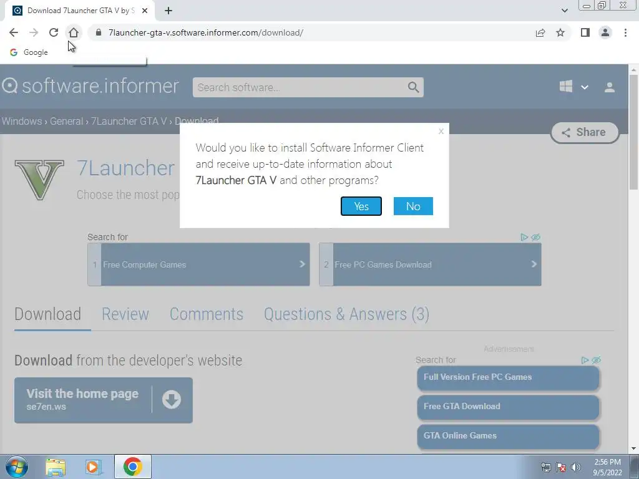Image resolution: width=639 pixels, height=479 pixels.
Task: Go back with the browser back arrow
Action: (14, 32)
